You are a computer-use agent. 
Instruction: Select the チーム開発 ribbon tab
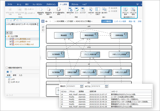63,4
